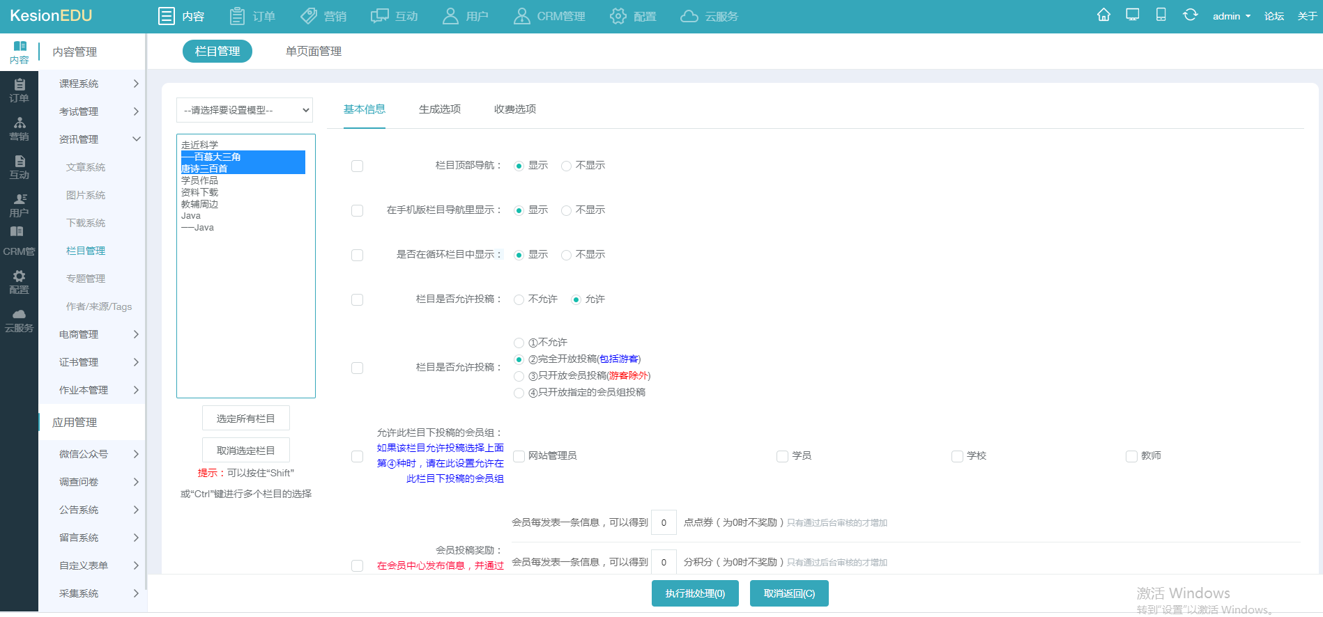Click the 配置 gear icon in top bar
Image resolution: width=1323 pixels, height=617 pixels.
point(618,16)
